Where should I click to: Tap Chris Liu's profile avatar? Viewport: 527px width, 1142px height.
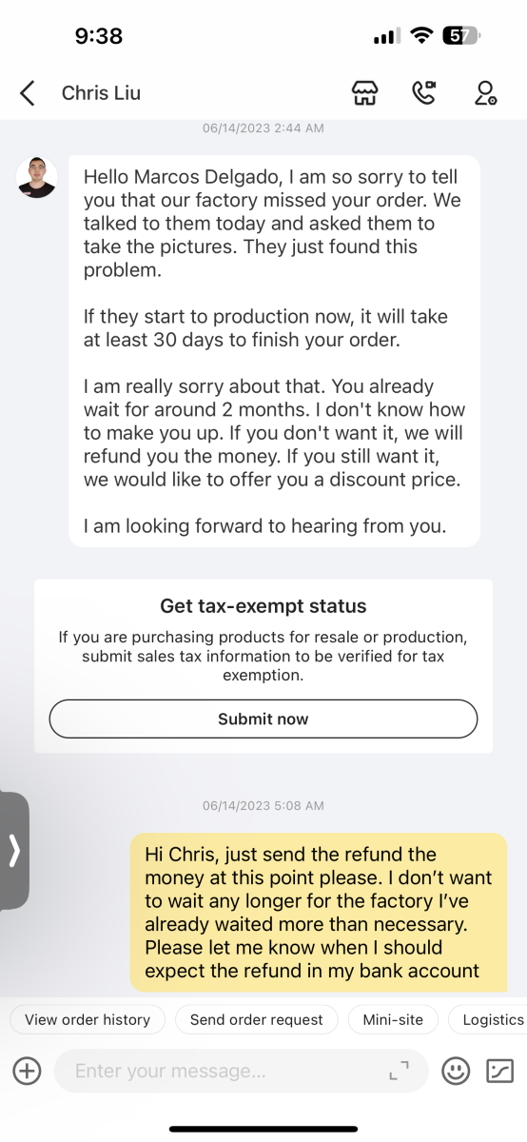point(37,178)
